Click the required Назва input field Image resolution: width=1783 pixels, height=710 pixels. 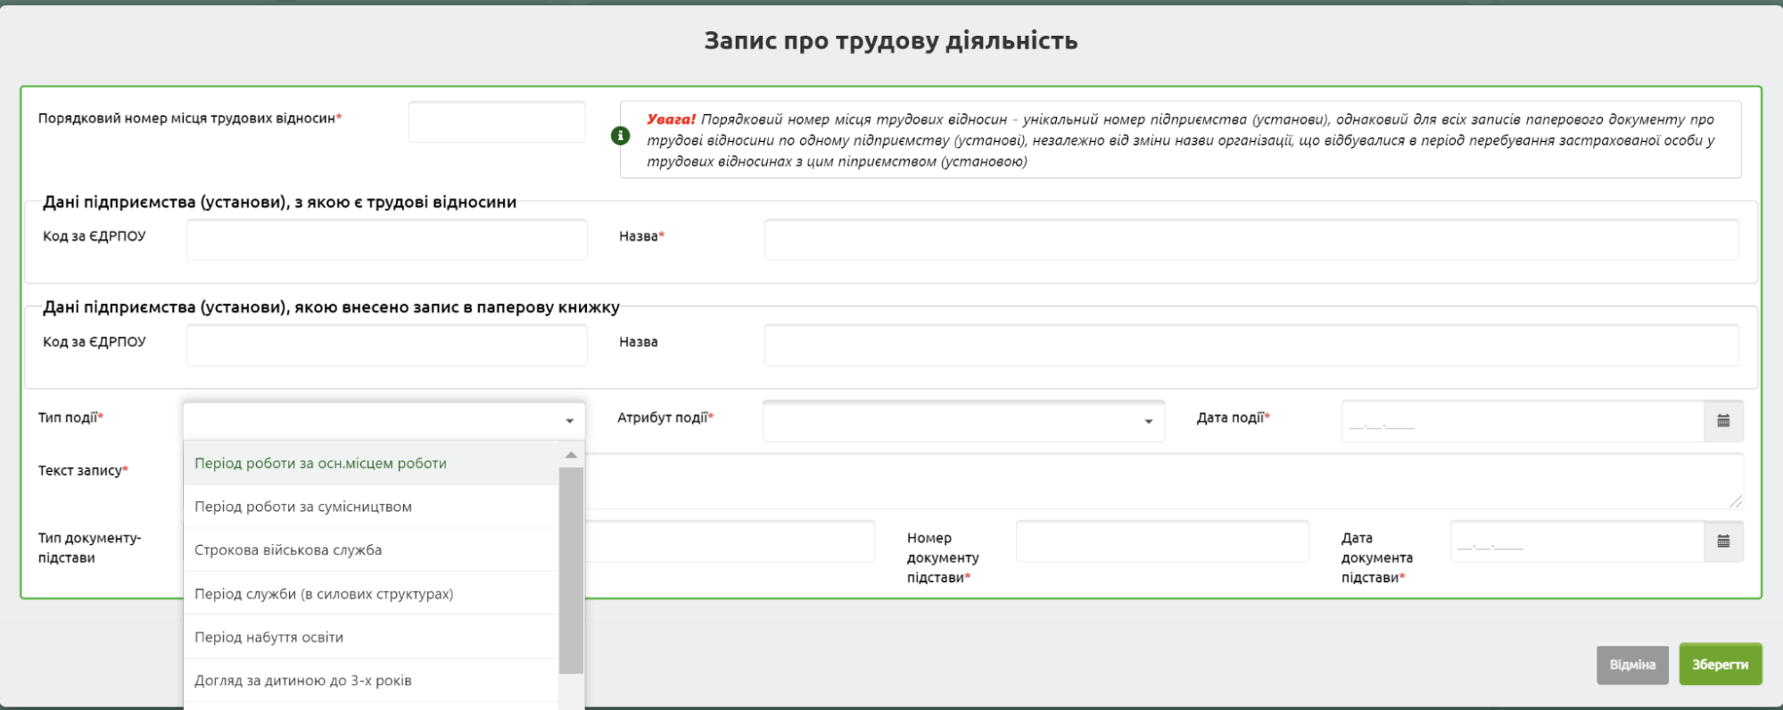pos(1251,240)
